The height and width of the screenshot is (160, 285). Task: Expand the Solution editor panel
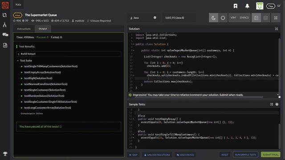(x=277, y=29)
